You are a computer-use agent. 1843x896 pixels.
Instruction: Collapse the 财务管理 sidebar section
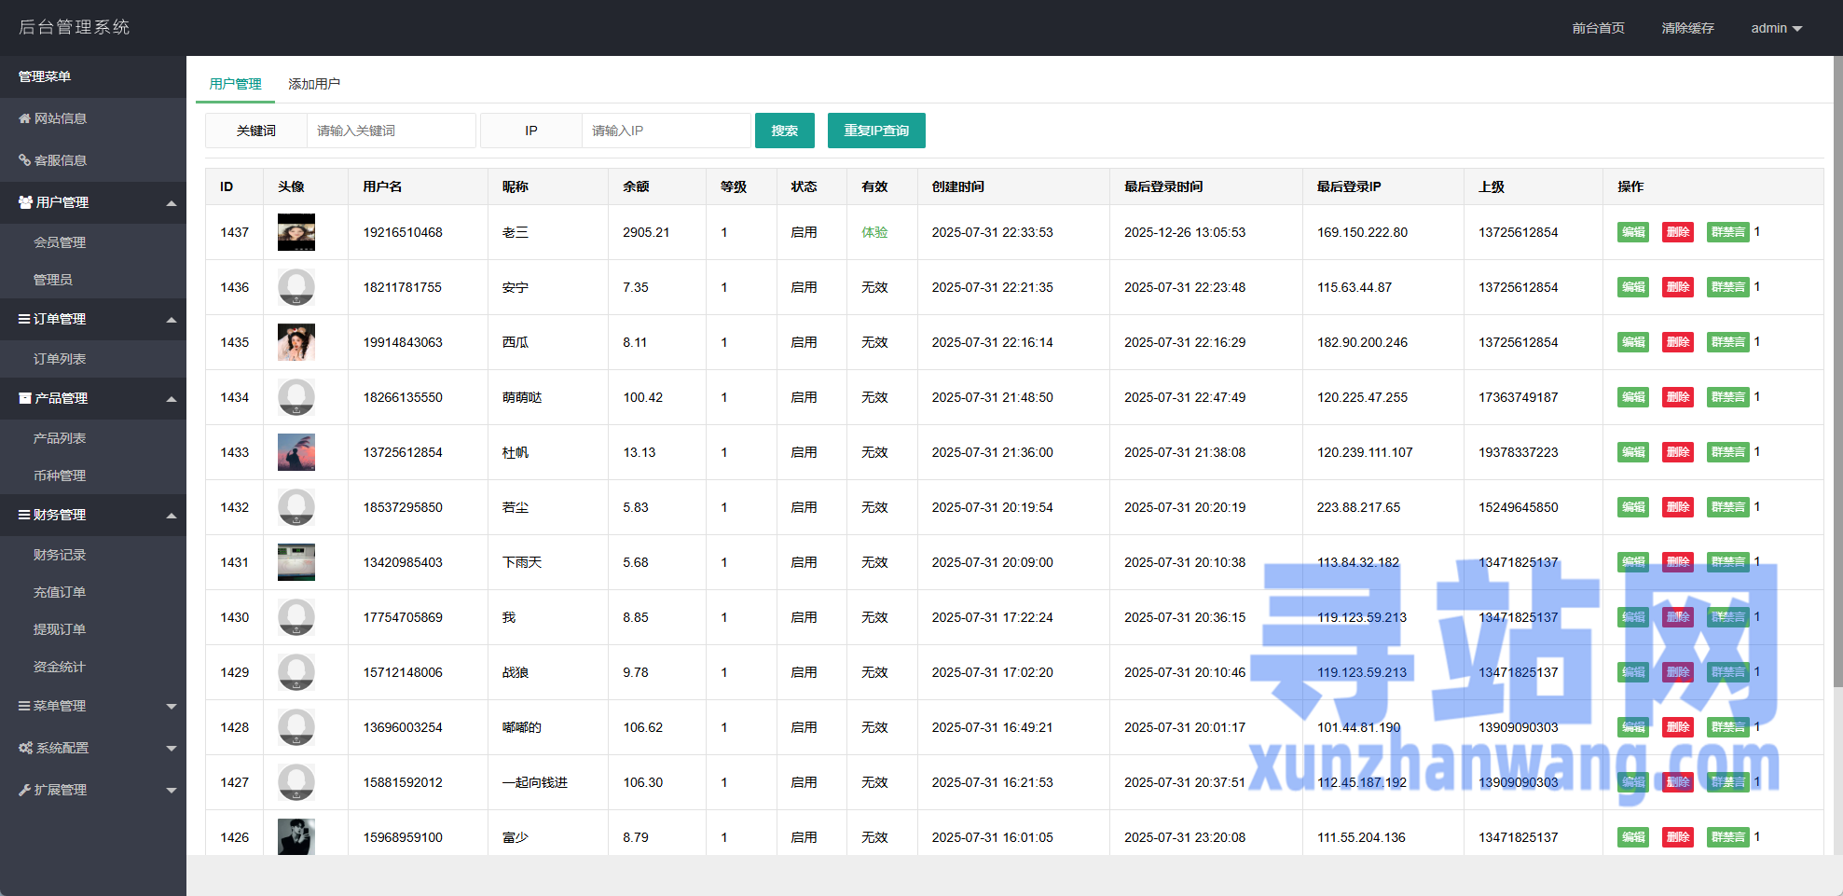(x=172, y=516)
